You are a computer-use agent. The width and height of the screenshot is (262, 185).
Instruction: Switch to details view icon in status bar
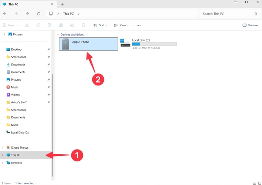[x=254, y=183]
